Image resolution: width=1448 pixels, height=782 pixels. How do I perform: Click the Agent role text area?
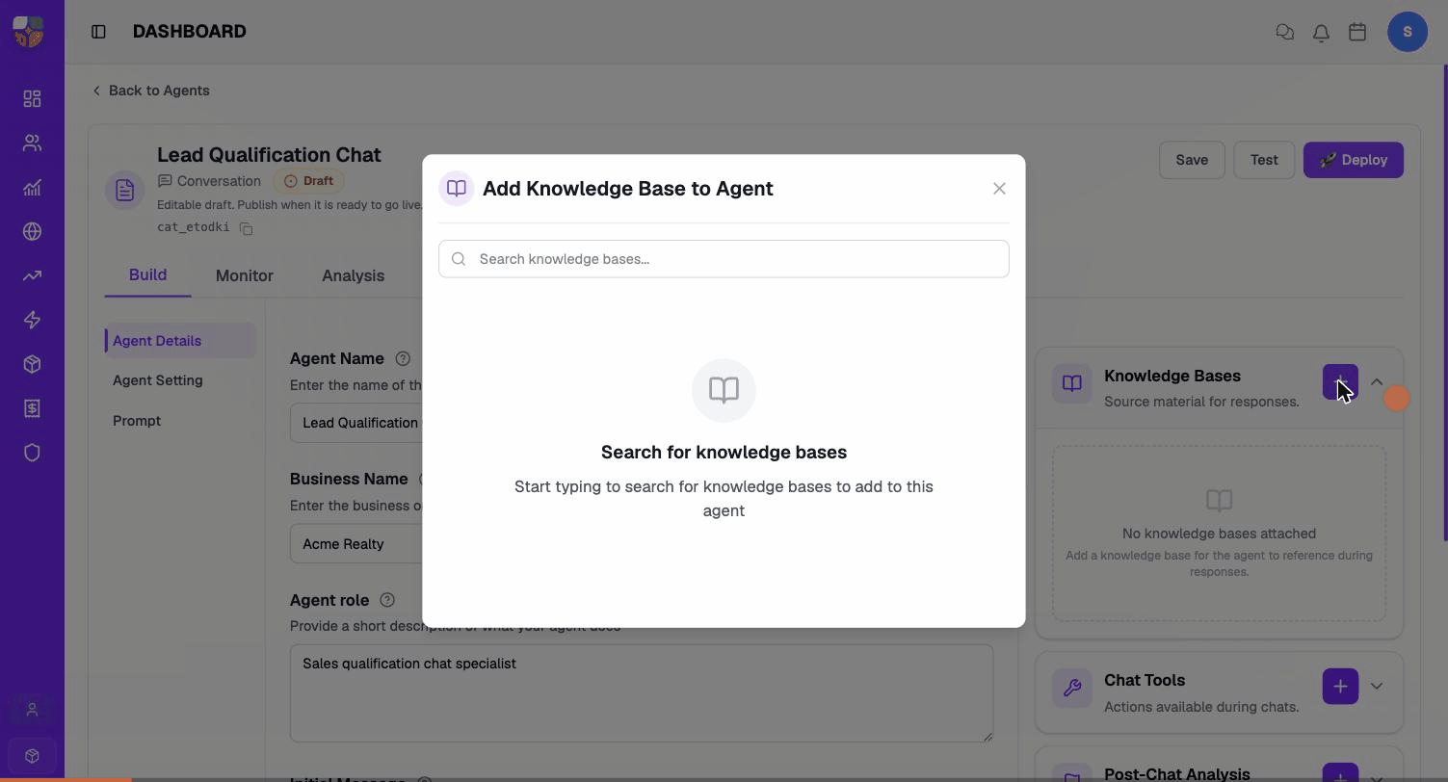pyautogui.click(x=641, y=693)
